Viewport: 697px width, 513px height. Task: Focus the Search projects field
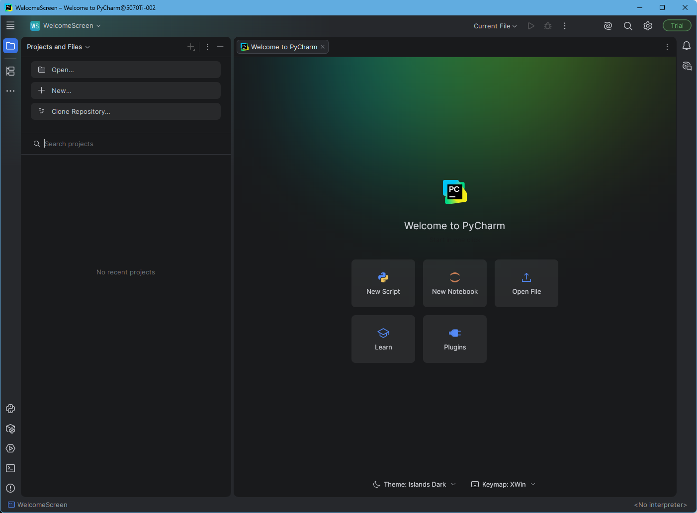tap(126, 144)
